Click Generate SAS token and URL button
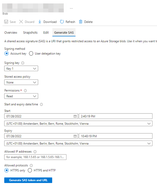 28,180
